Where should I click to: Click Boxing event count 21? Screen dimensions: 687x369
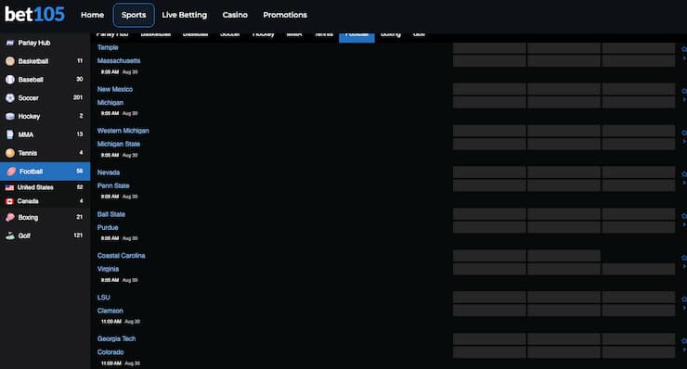pos(79,217)
